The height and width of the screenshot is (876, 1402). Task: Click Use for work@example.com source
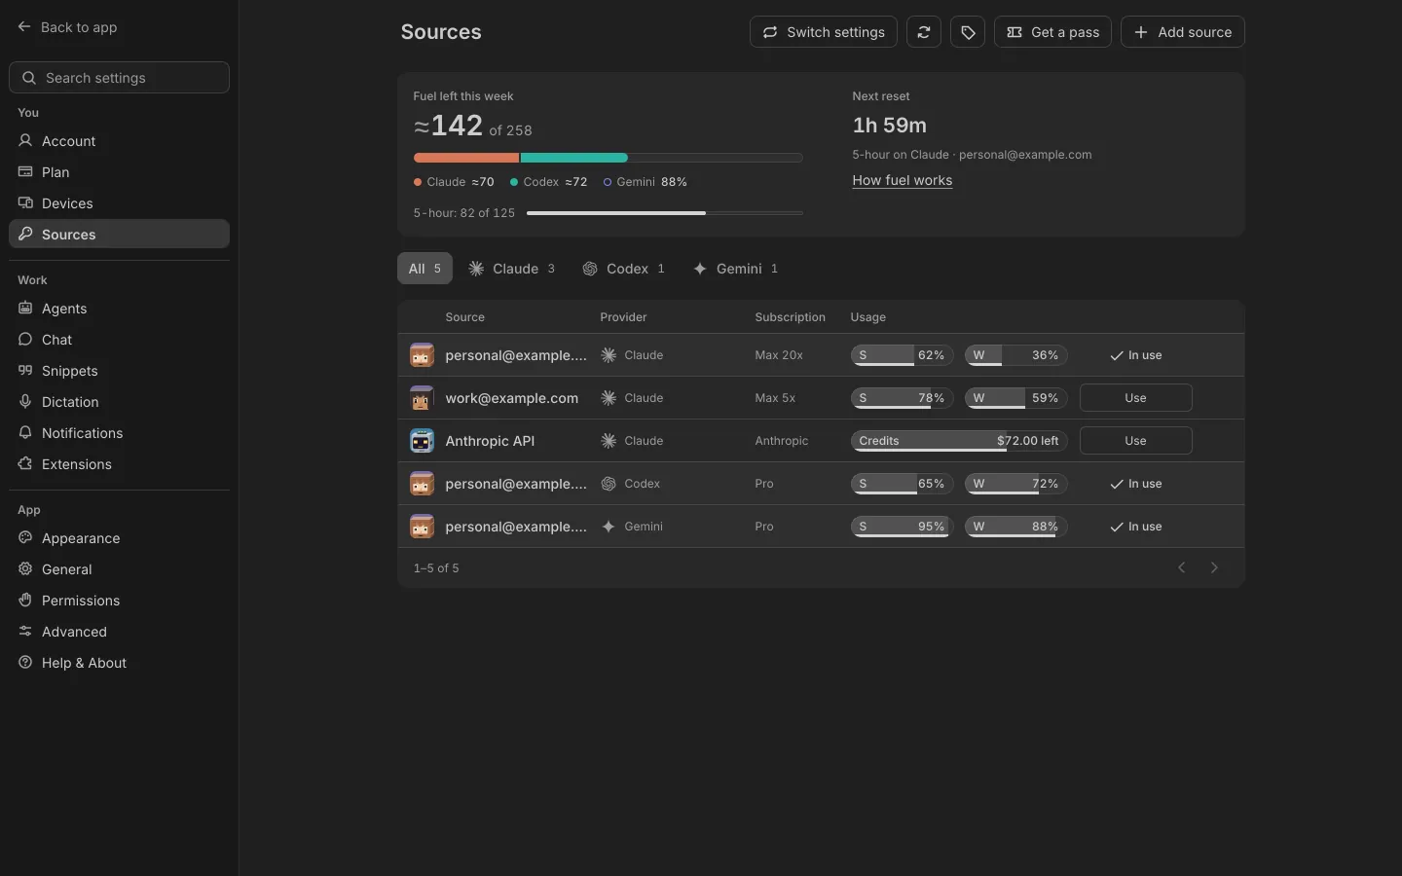point(1136,398)
